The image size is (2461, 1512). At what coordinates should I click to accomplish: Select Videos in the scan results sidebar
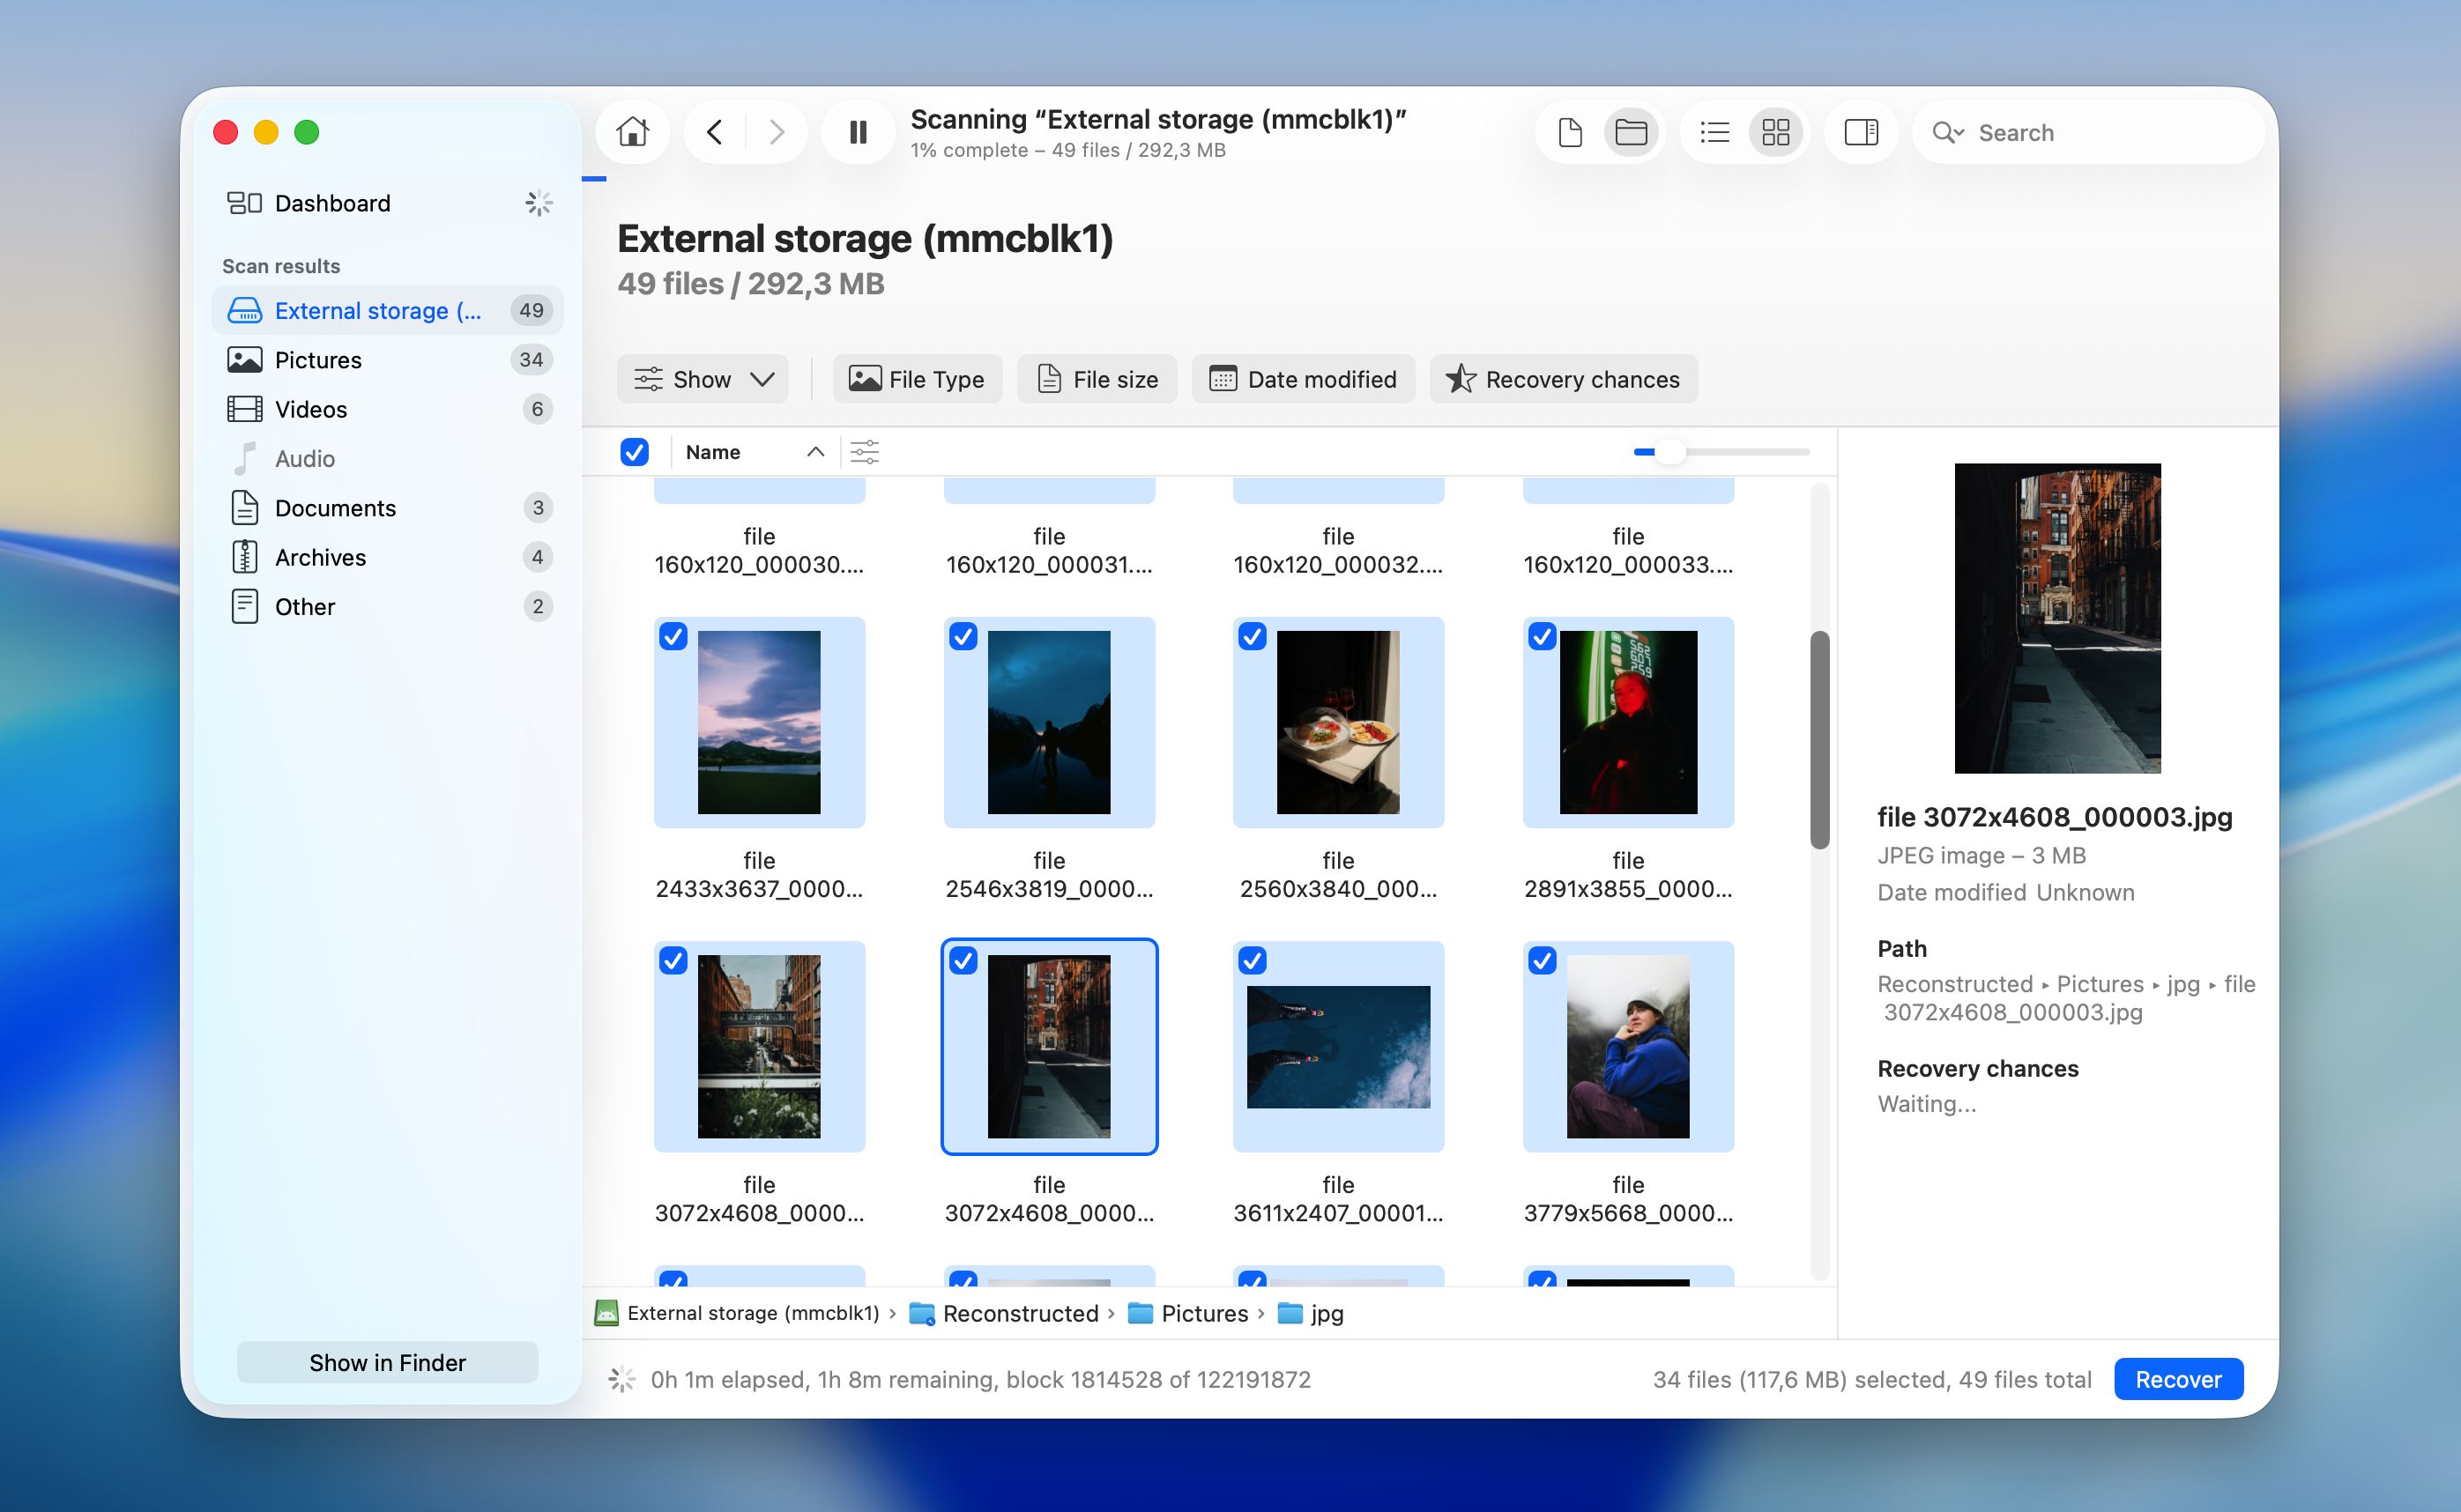[311, 409]
